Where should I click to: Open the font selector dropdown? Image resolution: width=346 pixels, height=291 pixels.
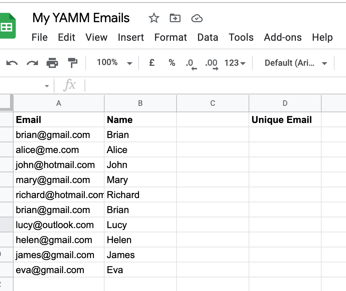pyautogui.click(x=295, y=63)
